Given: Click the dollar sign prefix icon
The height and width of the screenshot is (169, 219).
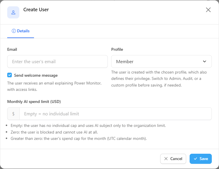Looking at the screenshot, I should 13,114.
